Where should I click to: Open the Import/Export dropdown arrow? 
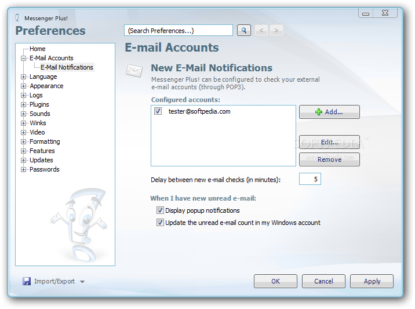pos(82,282)
